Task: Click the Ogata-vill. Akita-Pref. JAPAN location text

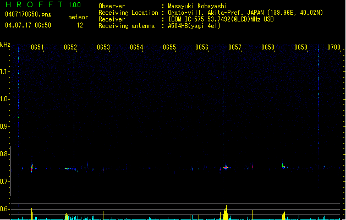Action: pyautogui.click(x=245, y=13)
